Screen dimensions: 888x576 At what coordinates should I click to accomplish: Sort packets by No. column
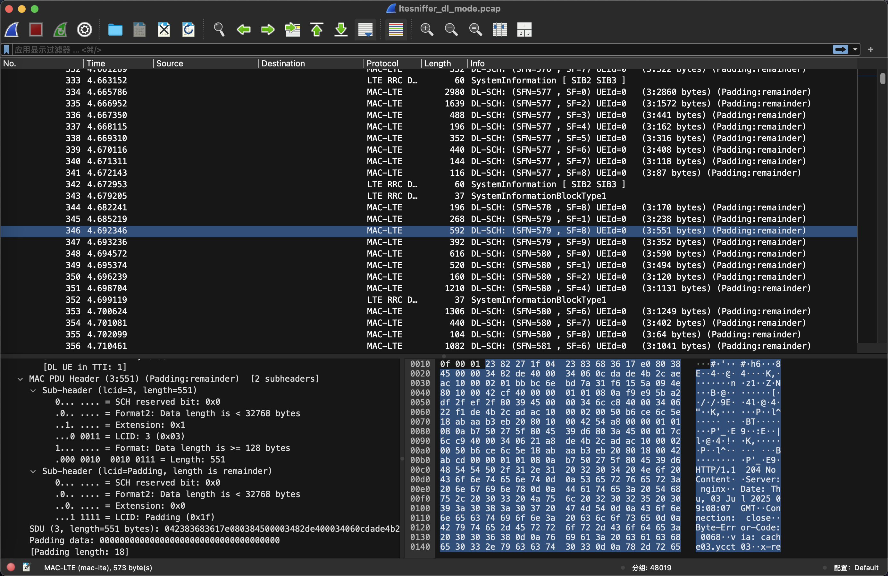[x=42, y=64]
